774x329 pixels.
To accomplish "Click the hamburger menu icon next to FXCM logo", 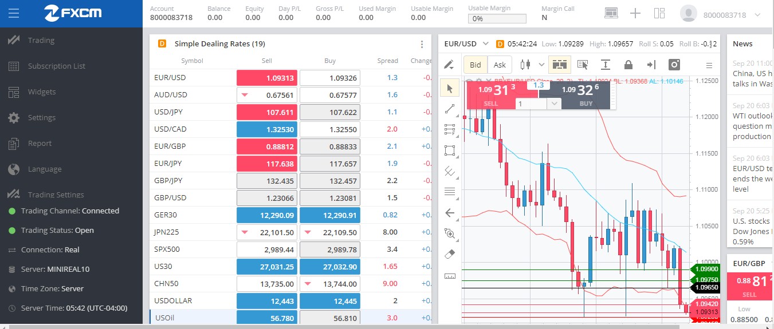I will coord(14,13).
